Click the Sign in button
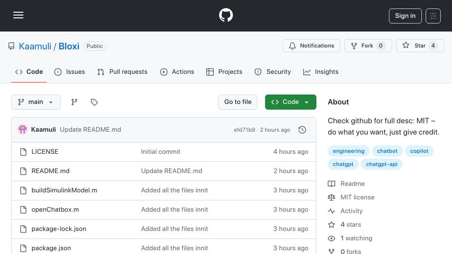This screenshot has width=452, height=254. [405, 16]
